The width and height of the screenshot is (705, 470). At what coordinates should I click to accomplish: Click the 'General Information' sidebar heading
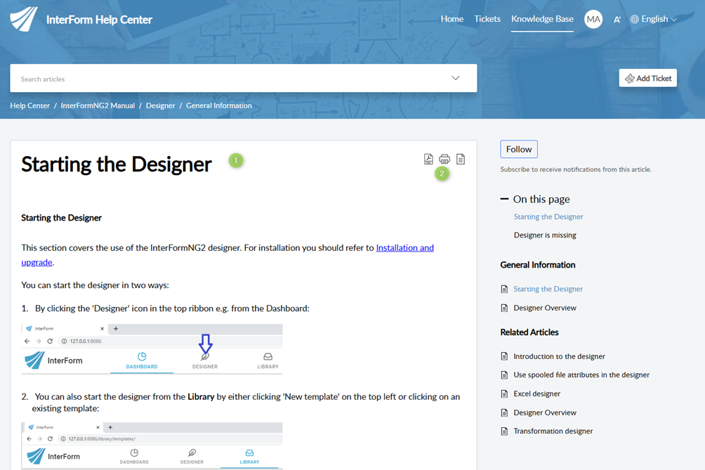pos(538,265)
